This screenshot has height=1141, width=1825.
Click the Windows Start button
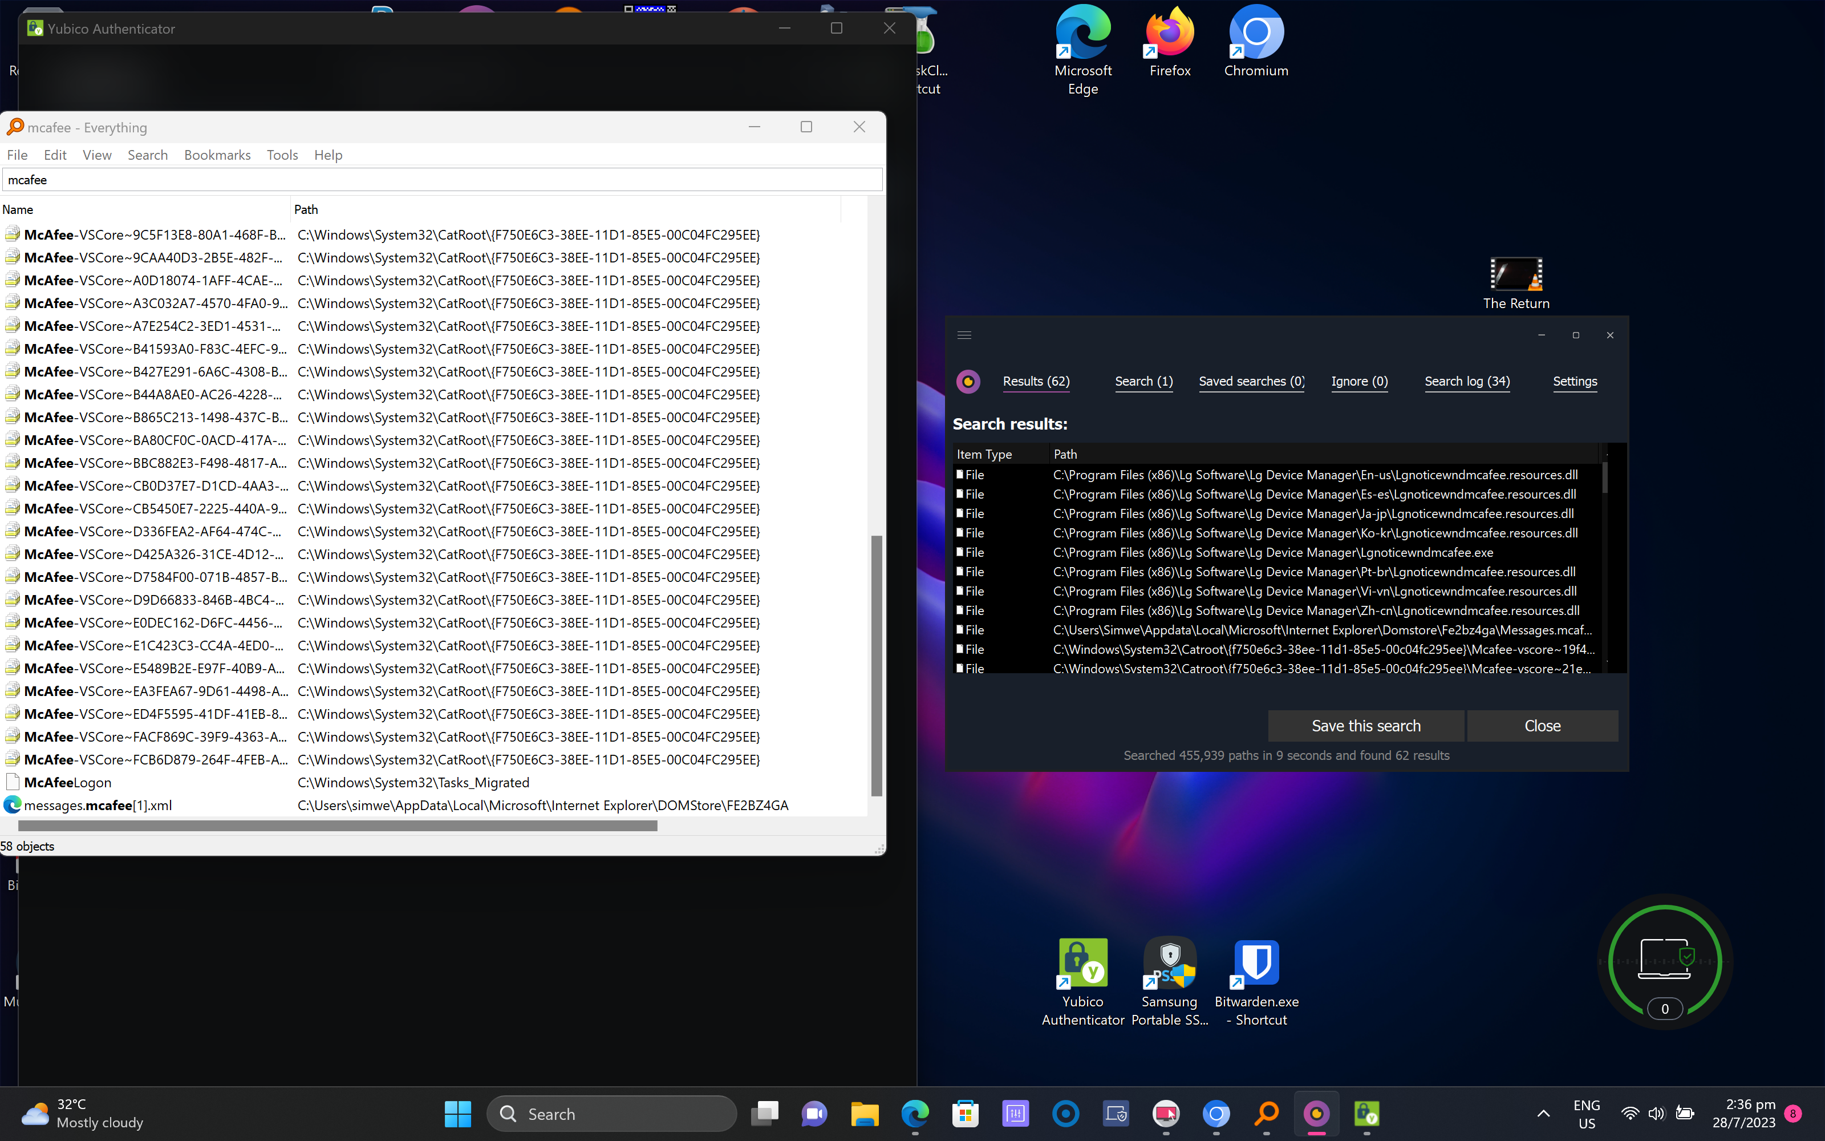(x=458, y=1114)
